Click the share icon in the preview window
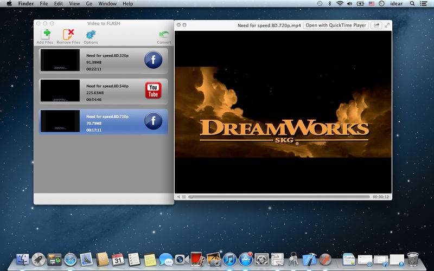The height and width of the screenshot is (271, 434). click(376, 25)
